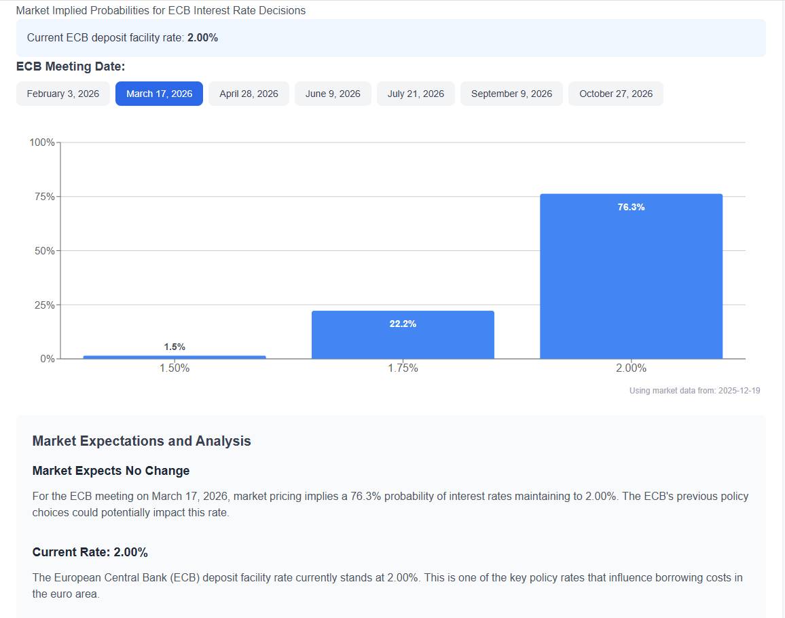This screenshot has height=618, width=785.
Task: Click the Current Rate: 2.00% subheading
Action: 90,552
